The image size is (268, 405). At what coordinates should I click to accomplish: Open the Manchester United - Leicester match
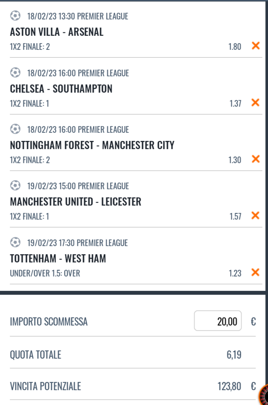tap(75, 202)
